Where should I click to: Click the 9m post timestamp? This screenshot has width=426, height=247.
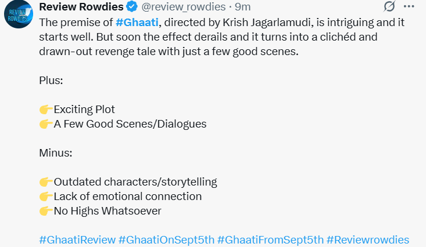(x=243, y=8)
